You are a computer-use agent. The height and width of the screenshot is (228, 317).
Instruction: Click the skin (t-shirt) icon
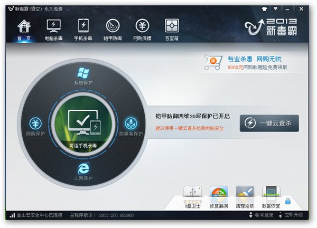pos(265,9)
